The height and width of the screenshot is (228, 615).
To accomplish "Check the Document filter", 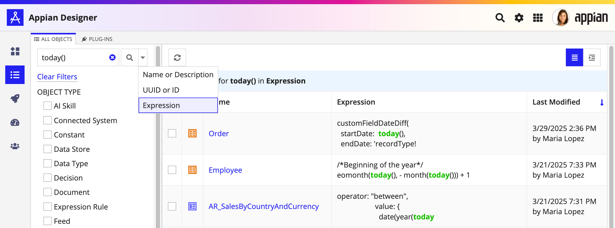I will click(x=48, y=192).
